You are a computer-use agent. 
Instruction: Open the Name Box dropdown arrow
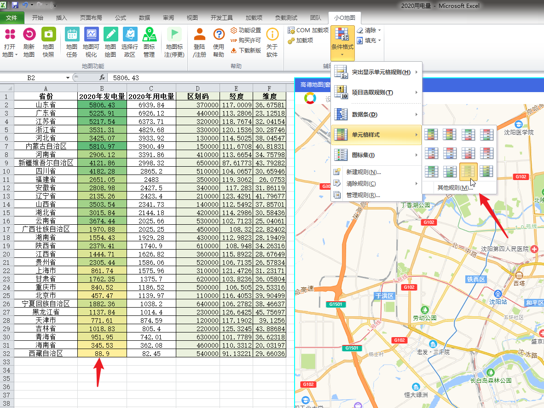(68, 78)
